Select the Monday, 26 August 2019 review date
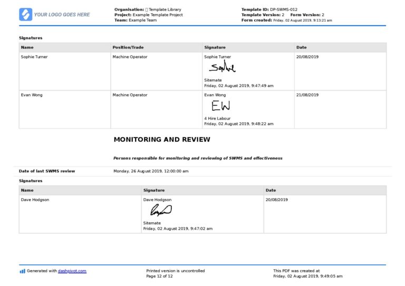Image resolution: width=405 pixels, height=286 pixels. [151, 171]
